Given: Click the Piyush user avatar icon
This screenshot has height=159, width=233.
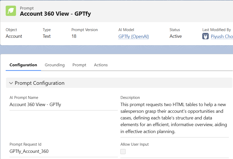Looking at the screenshot, I should (x=205, y=36).
